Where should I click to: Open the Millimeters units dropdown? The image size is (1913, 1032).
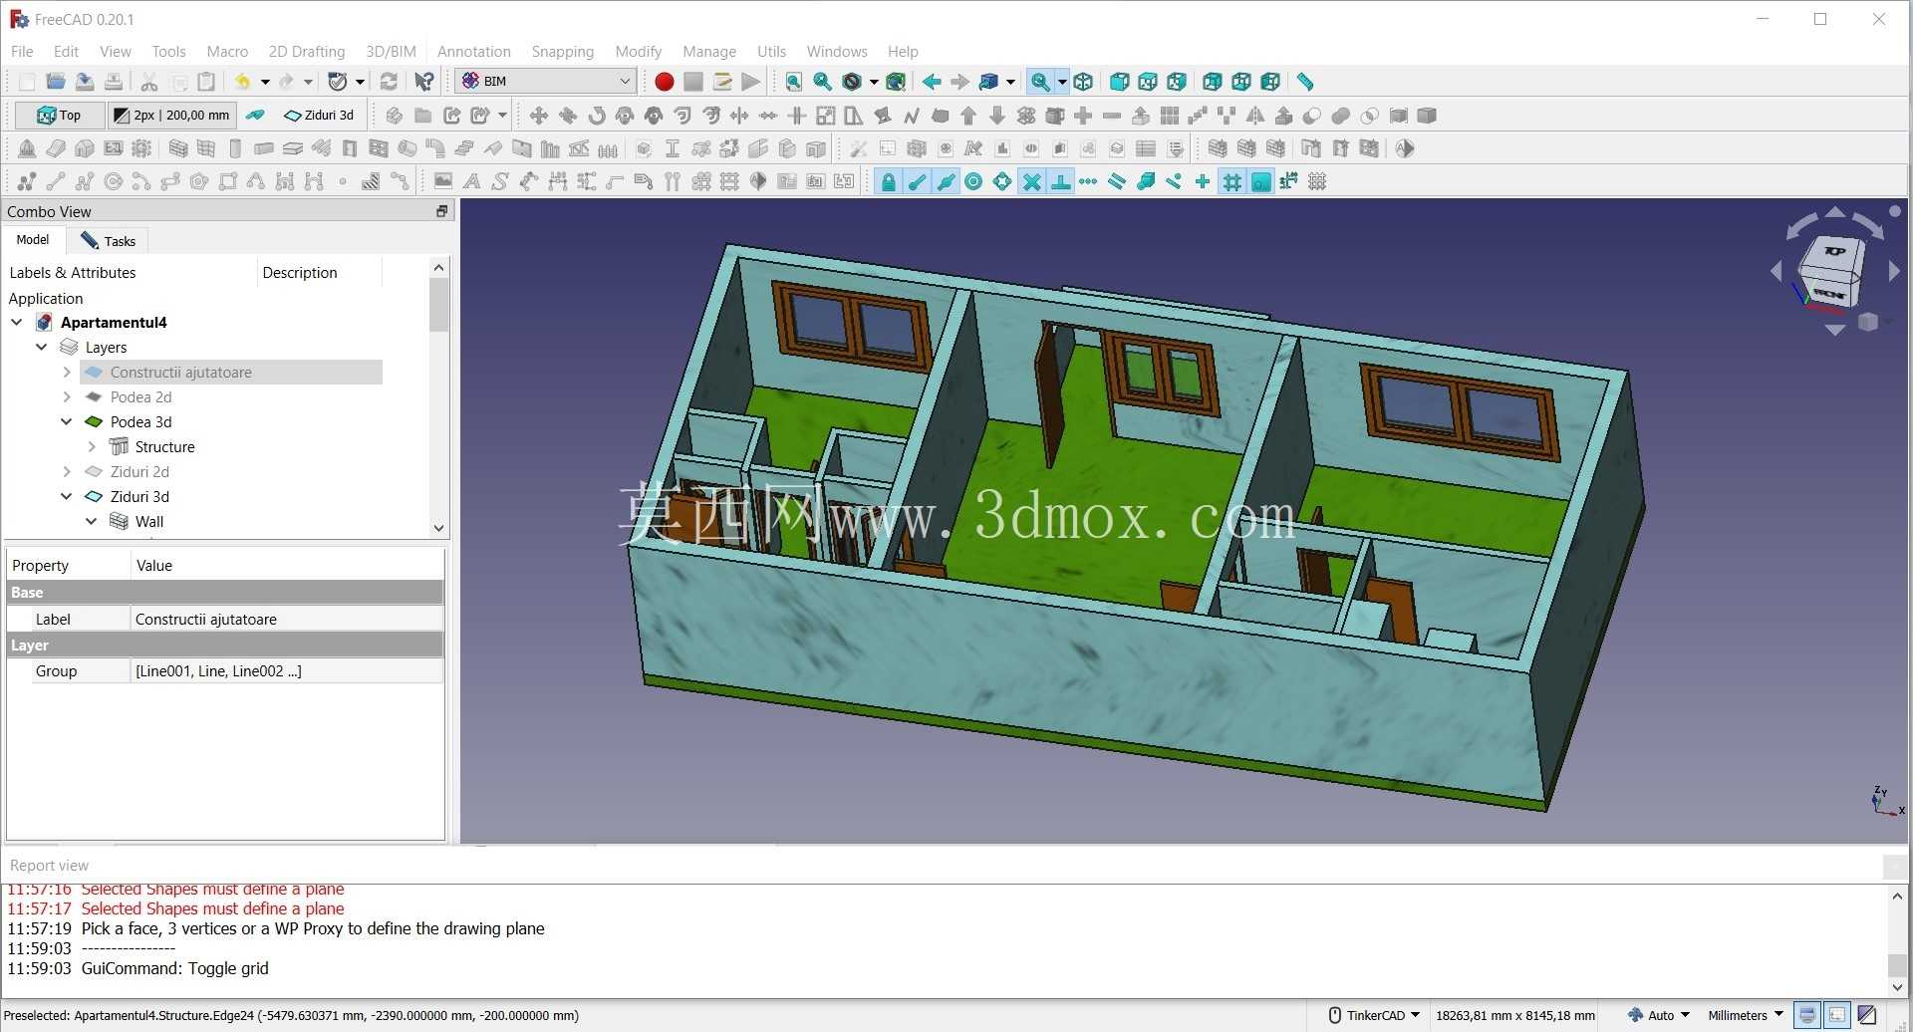(1746, 1015)
